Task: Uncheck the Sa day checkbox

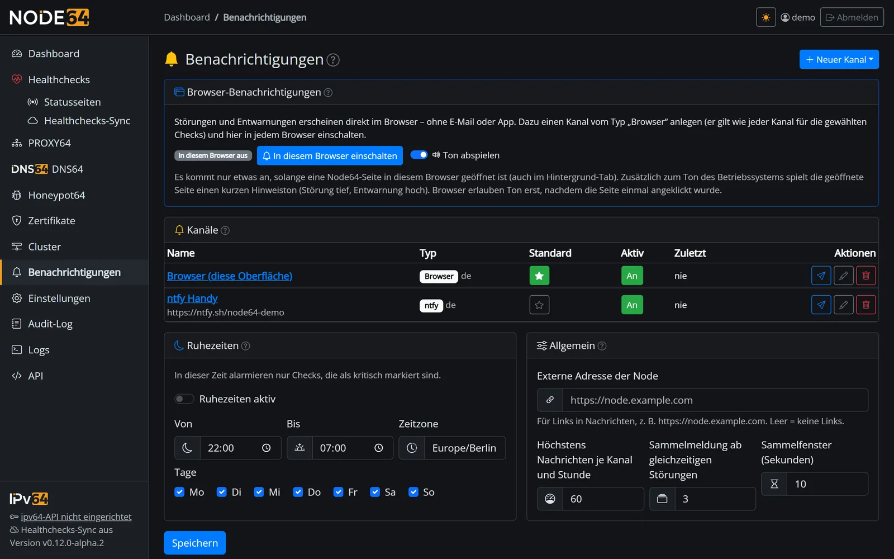Action: [375, 492]
